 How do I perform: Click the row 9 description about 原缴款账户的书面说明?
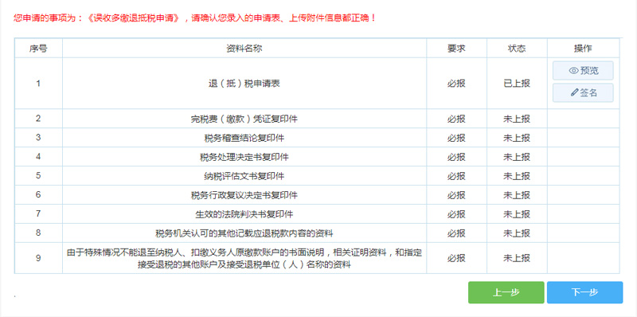(244, 259)
